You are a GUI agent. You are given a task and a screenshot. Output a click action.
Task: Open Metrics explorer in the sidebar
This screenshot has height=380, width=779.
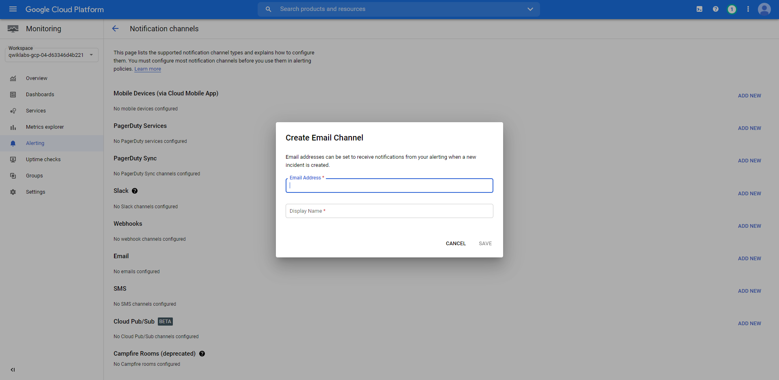52,127
